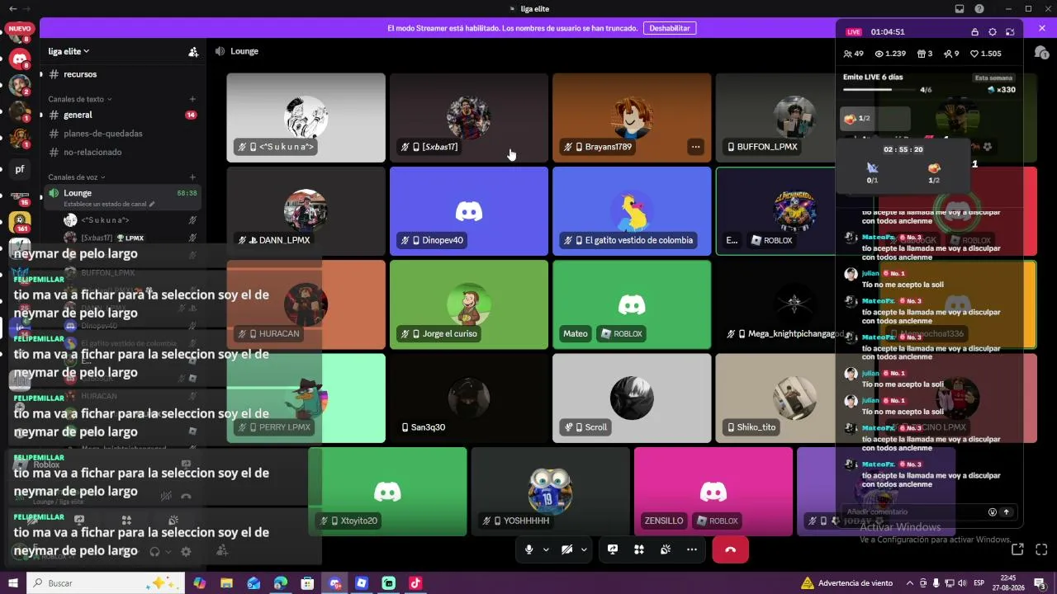Open likes count in live panel

[x=986, y=54]
